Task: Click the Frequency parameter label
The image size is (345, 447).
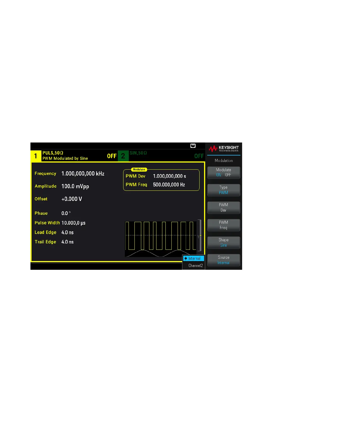Action: tap(45, 174)
